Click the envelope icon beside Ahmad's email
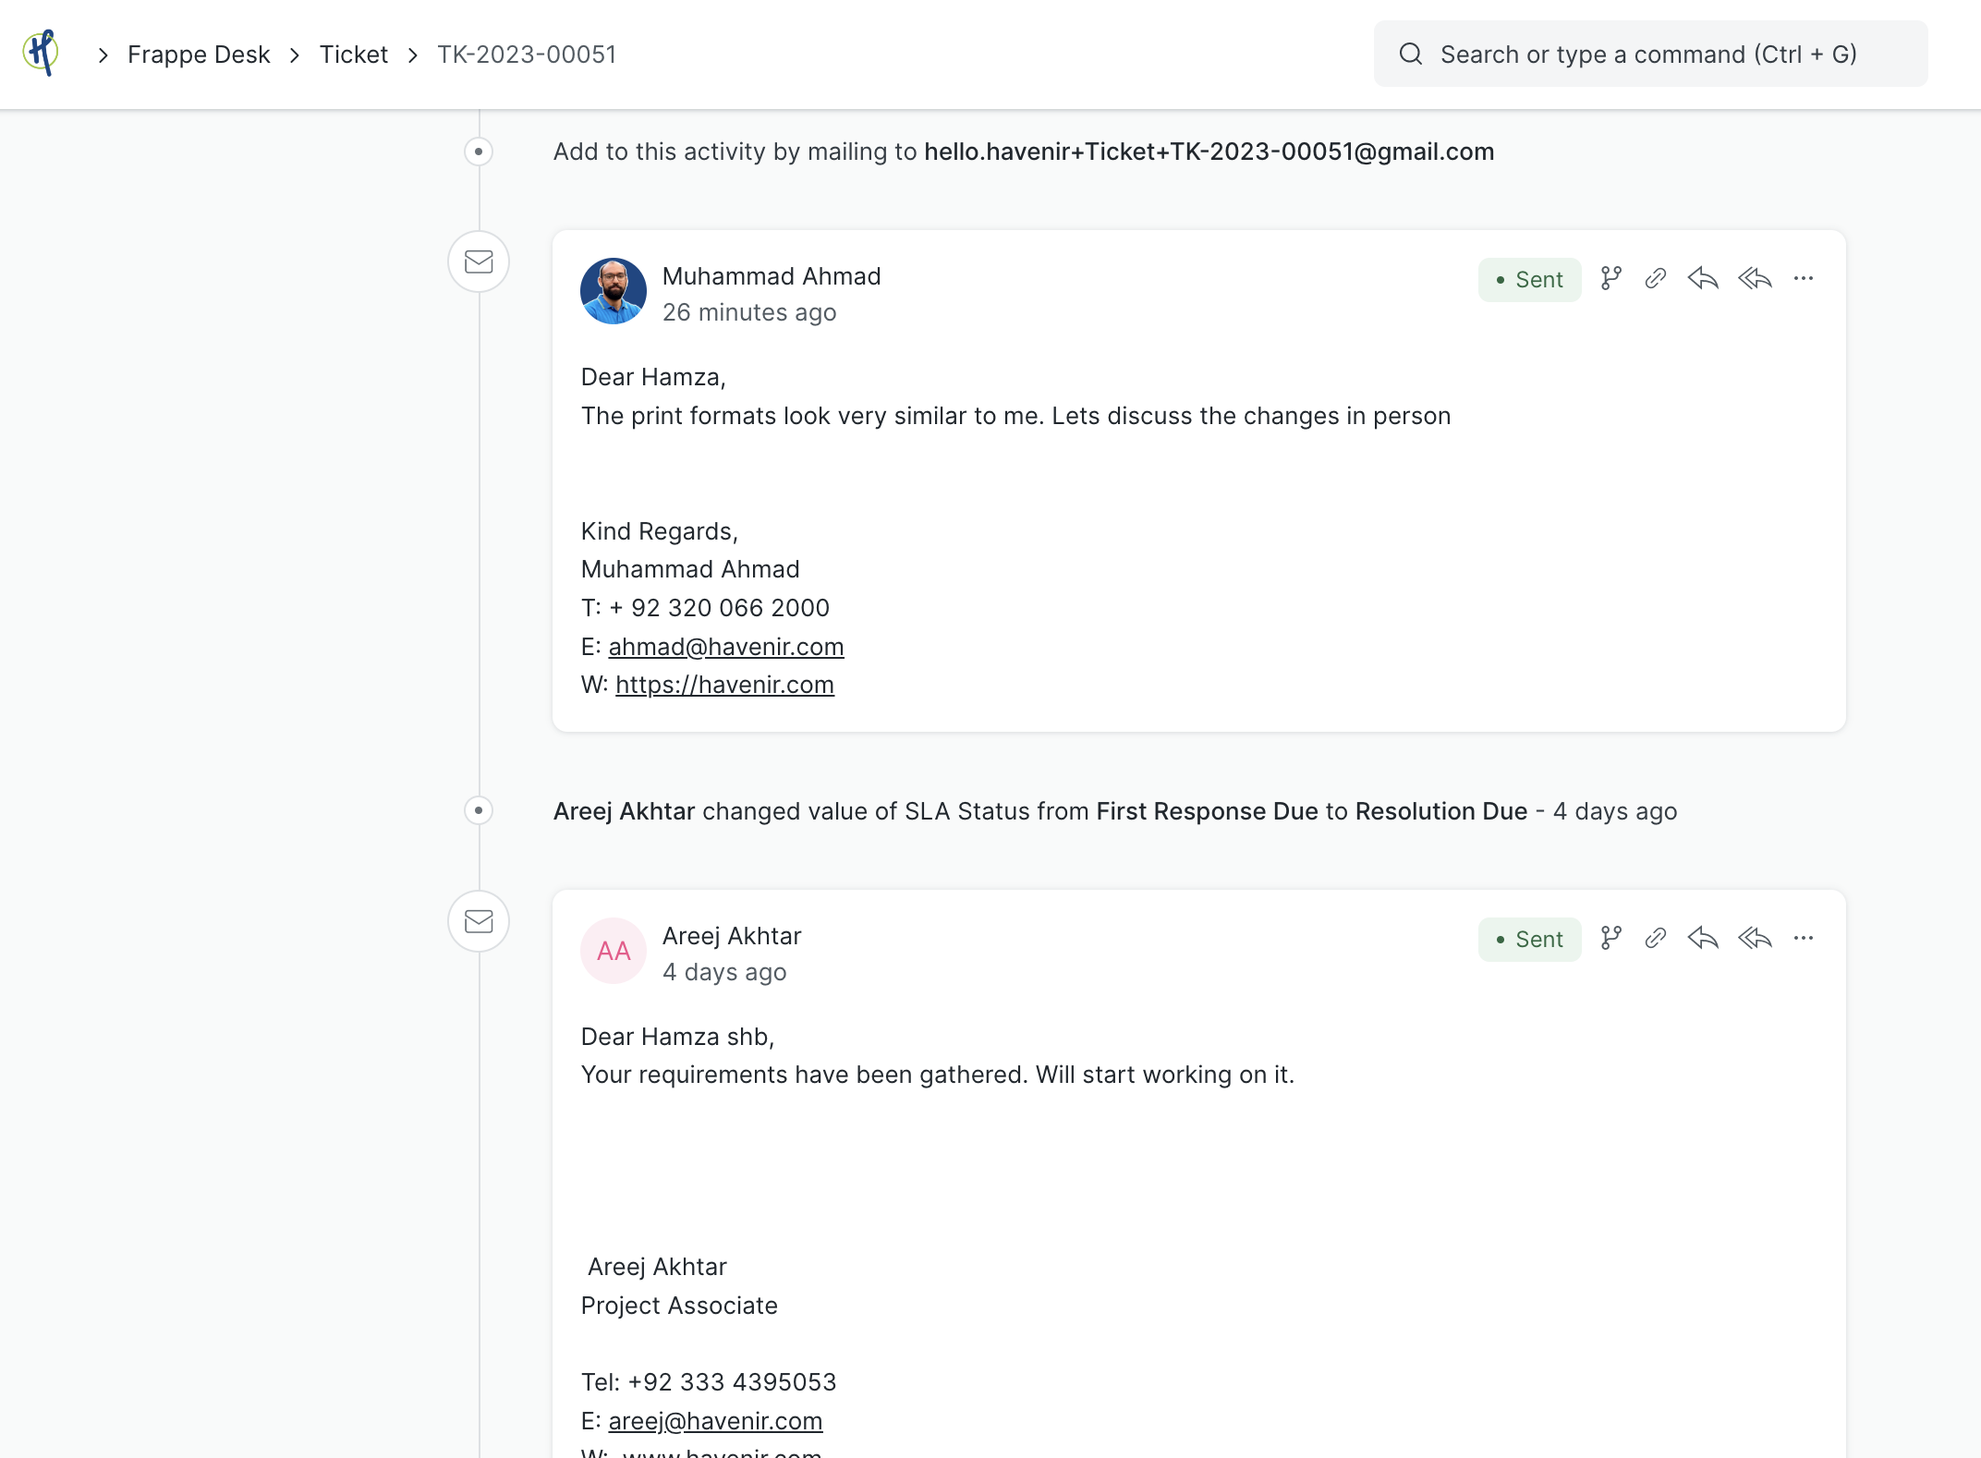 pyautogui.click(x=479, y=261)
